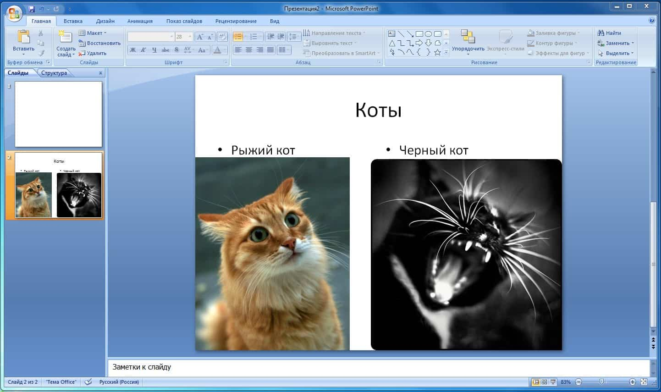The width and height of the screenshot is (661, 392).
Task: Start slide show view from status bar
Action: click(x=553, y=382)
